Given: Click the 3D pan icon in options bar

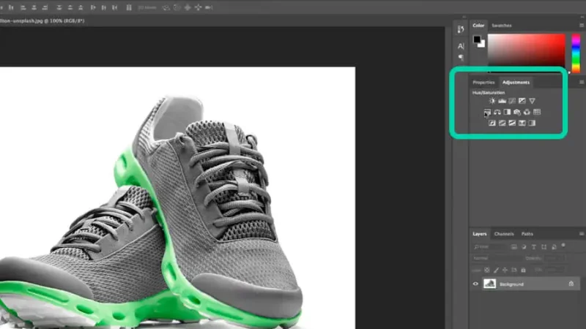Looking at the screenshot, I should pos(188,7).
